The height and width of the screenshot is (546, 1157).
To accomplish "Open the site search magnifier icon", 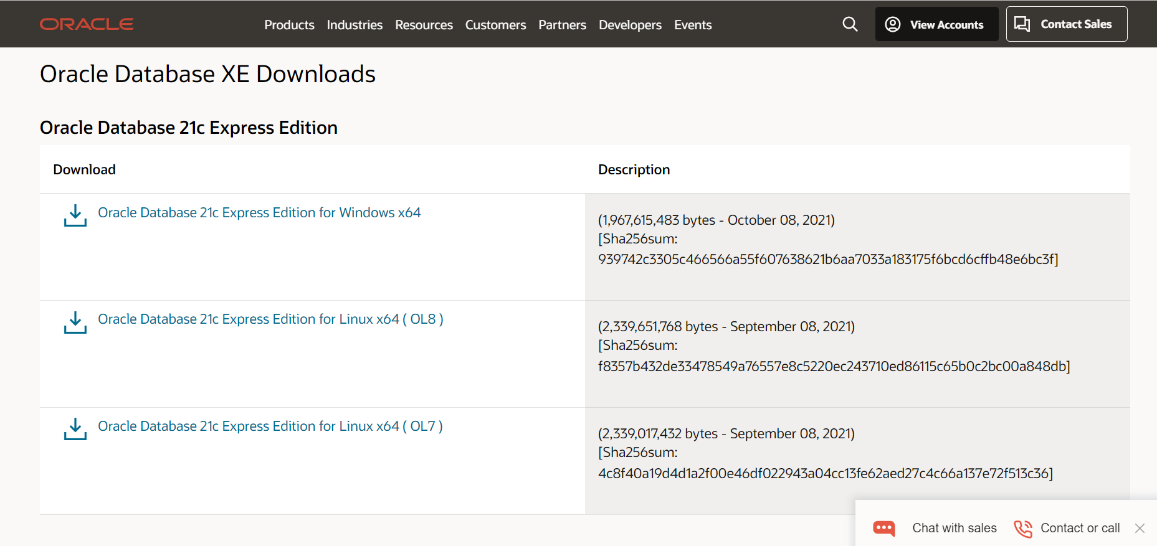I will click(x=850, y=24).
